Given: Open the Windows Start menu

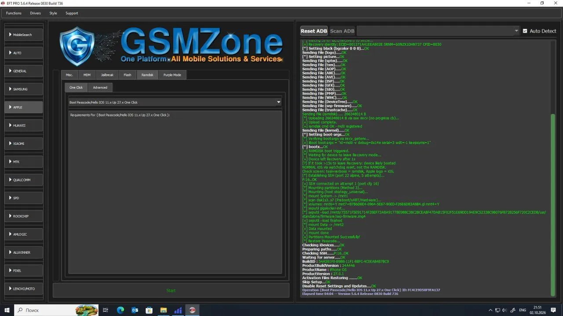Looking at the screenshot, I should pos(7,310).
